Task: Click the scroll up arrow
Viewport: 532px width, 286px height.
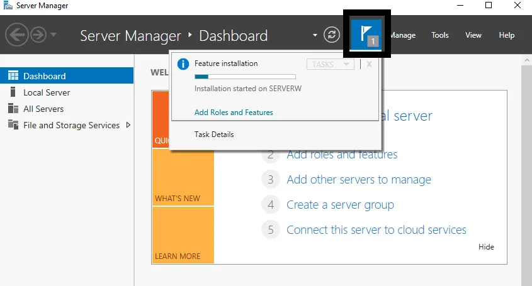Action: pos(526,60)
